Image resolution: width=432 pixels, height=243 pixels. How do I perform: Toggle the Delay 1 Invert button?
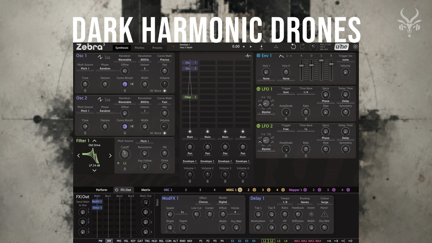311,214
